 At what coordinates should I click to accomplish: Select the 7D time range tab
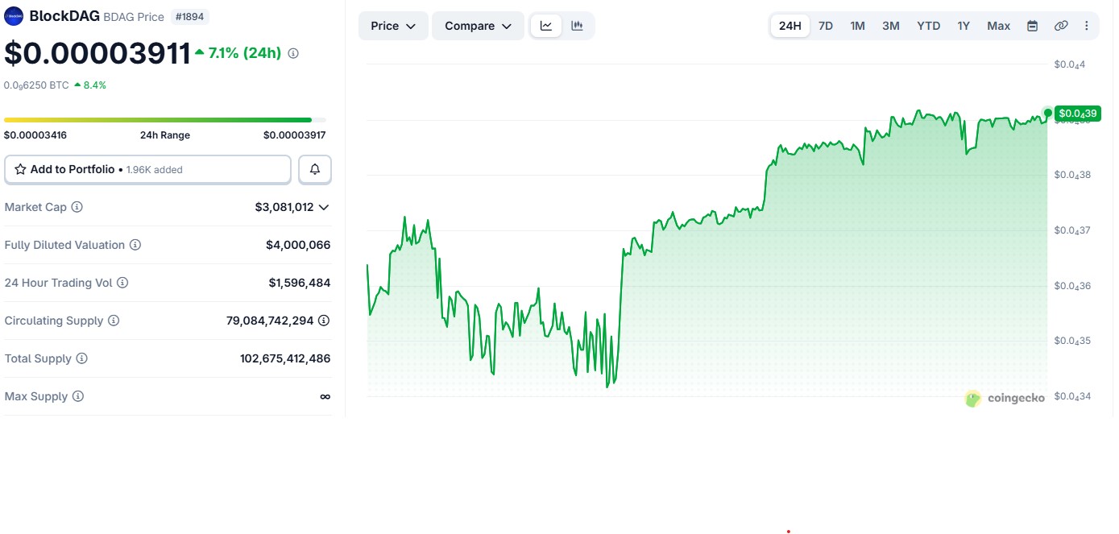826,26
